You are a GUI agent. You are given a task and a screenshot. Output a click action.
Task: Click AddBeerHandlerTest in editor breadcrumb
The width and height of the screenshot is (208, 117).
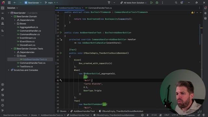pyautogui.click(x=83, y=111)
